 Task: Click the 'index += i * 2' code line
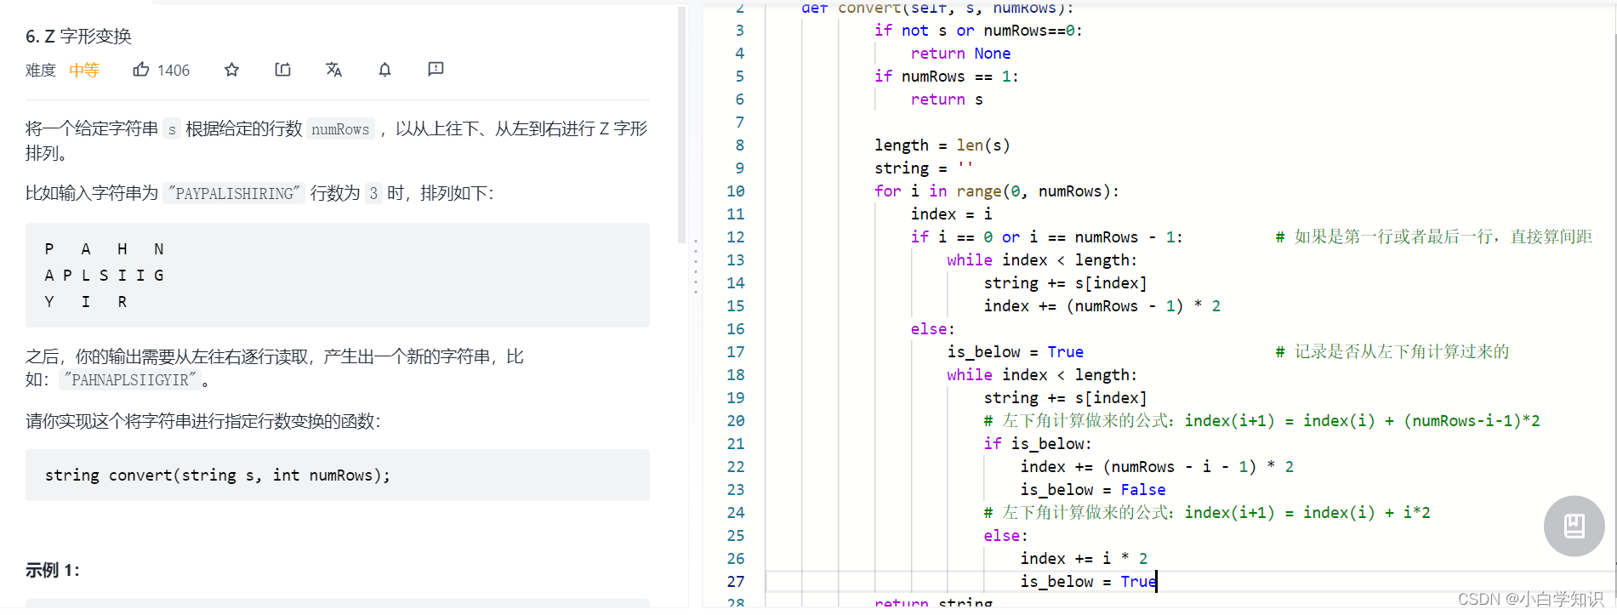1084,559
